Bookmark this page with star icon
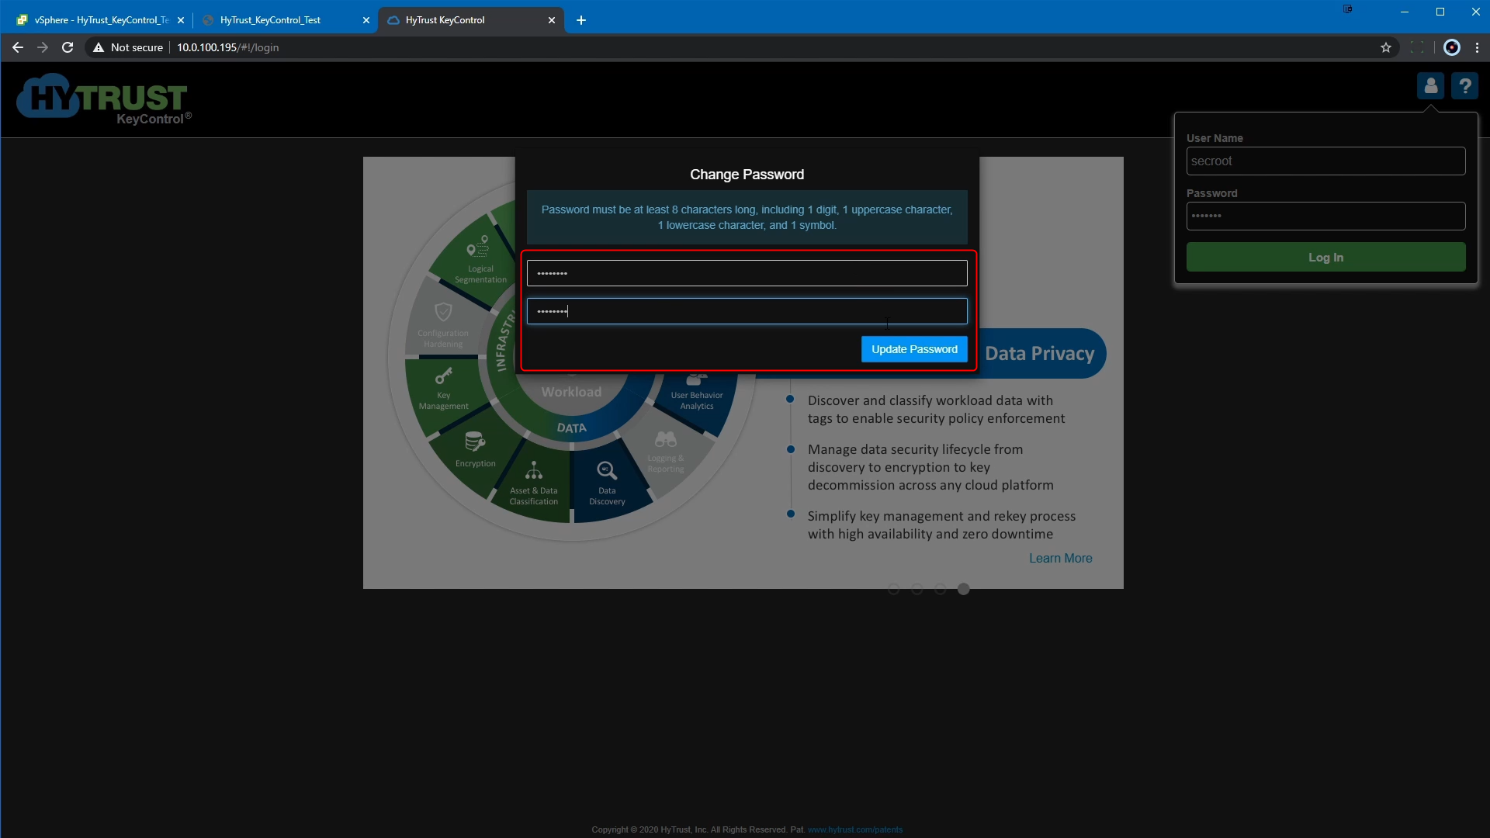1490x838 pixels. (1386, 47)
